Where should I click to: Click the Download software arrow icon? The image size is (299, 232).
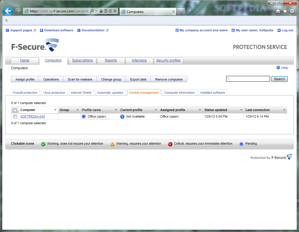(41, 30)
